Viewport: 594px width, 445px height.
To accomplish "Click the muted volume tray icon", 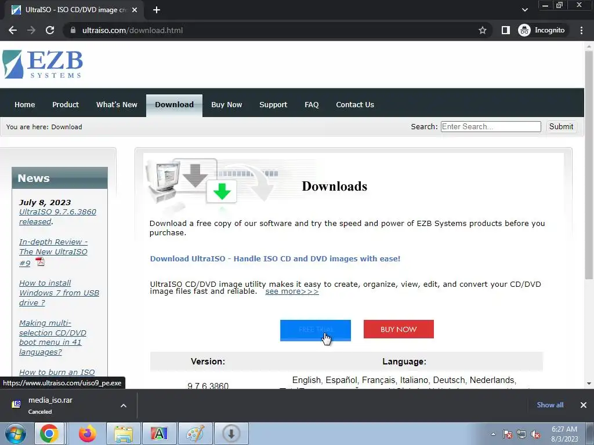I will tap(535, 434).
